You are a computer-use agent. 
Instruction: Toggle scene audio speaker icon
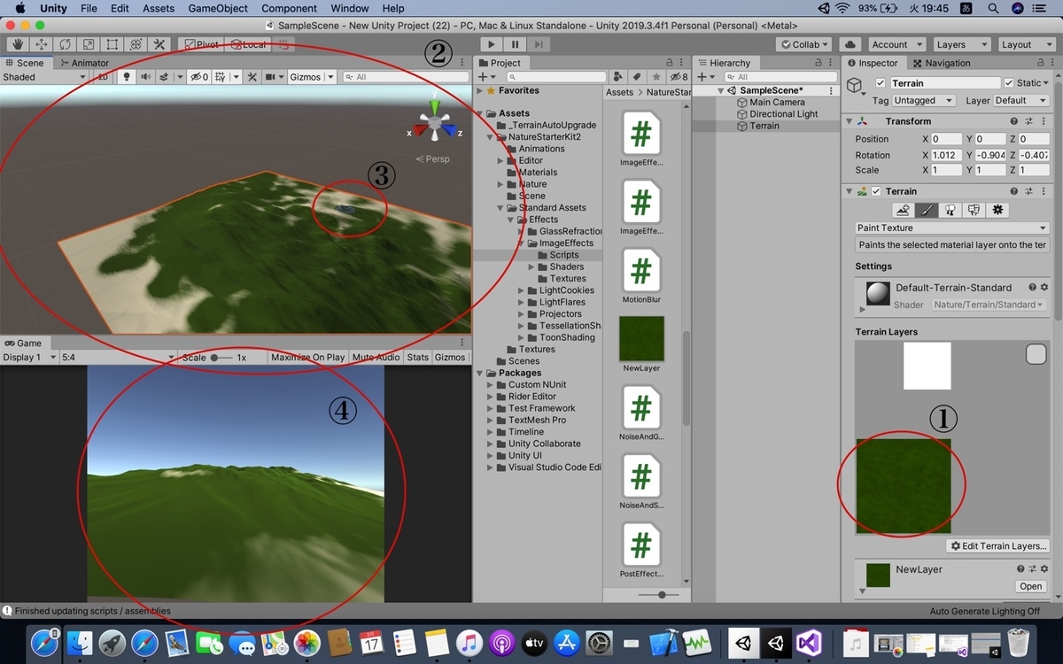(145, 77)
